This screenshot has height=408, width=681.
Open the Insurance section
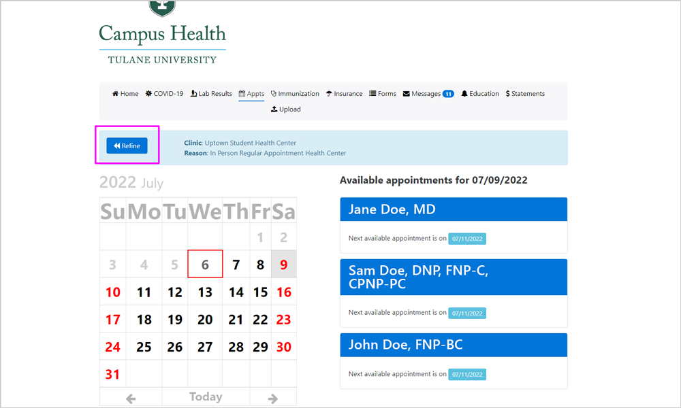click(344, 94)
